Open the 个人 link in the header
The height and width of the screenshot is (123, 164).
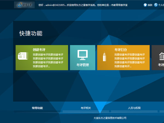coord(161,5)
